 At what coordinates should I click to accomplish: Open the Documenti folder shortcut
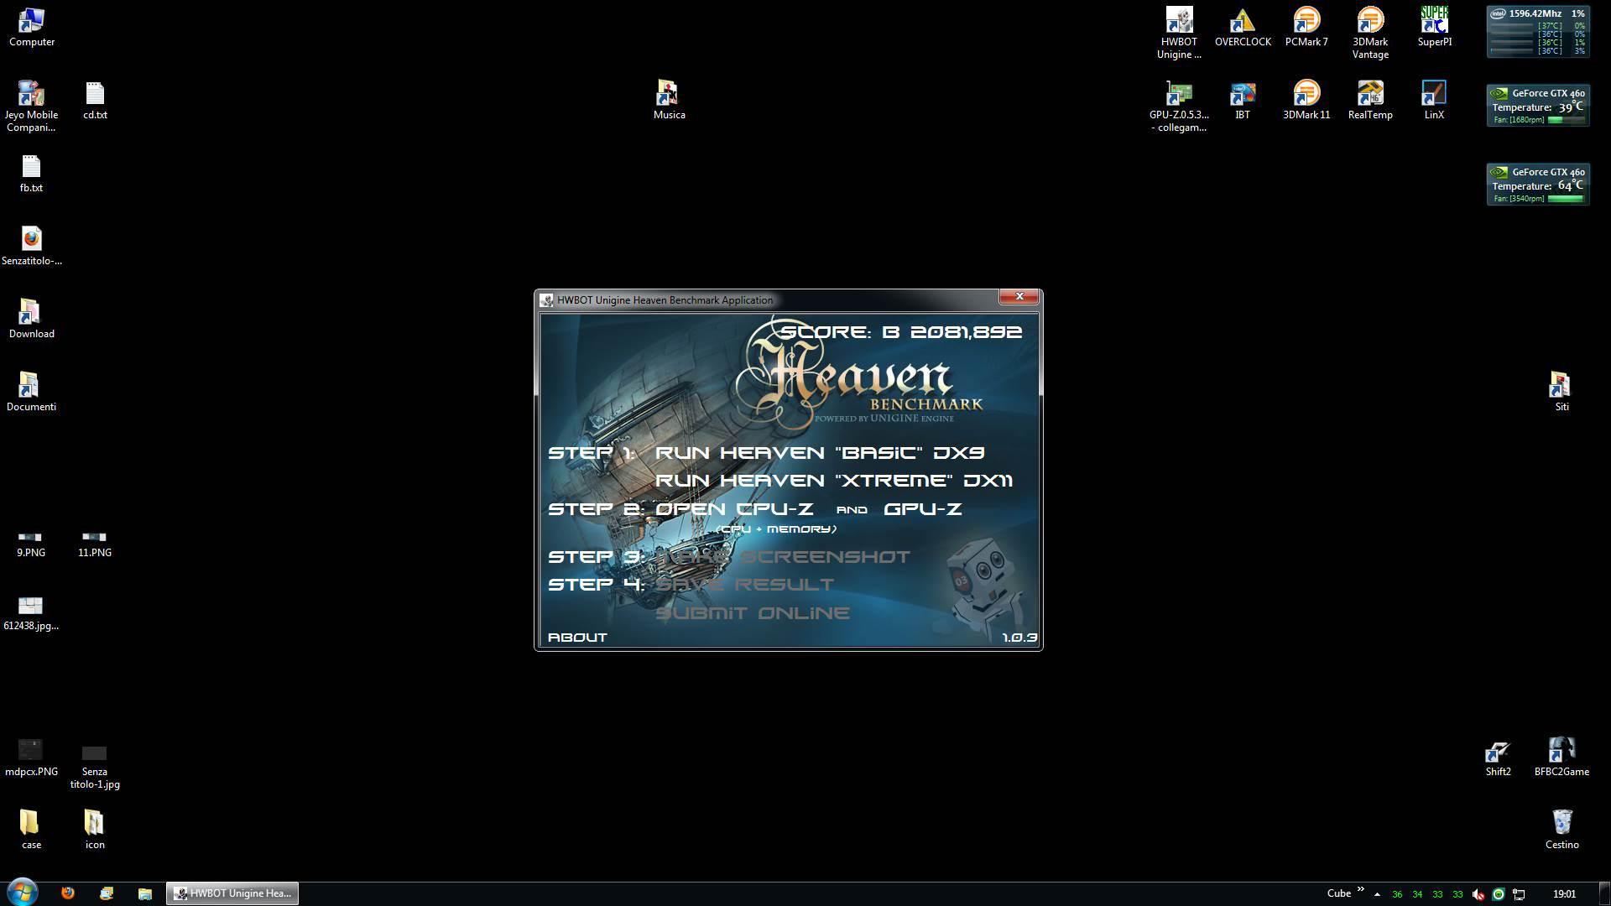(x=31, y=392)
